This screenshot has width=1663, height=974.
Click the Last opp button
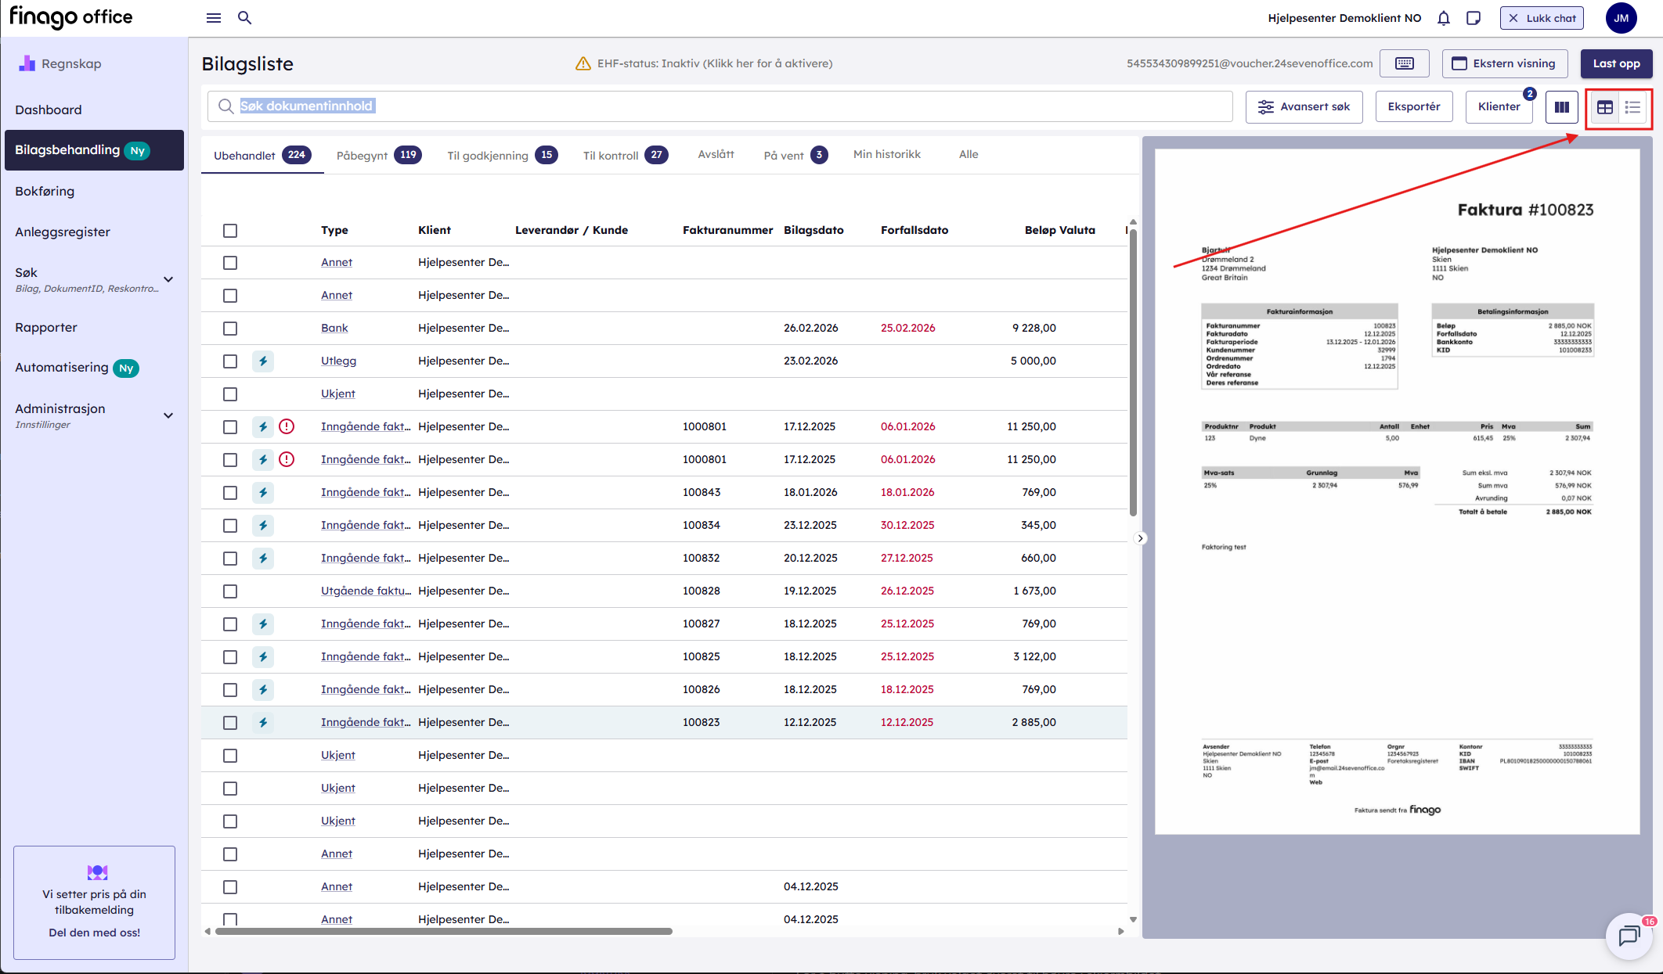(1616, 63)
